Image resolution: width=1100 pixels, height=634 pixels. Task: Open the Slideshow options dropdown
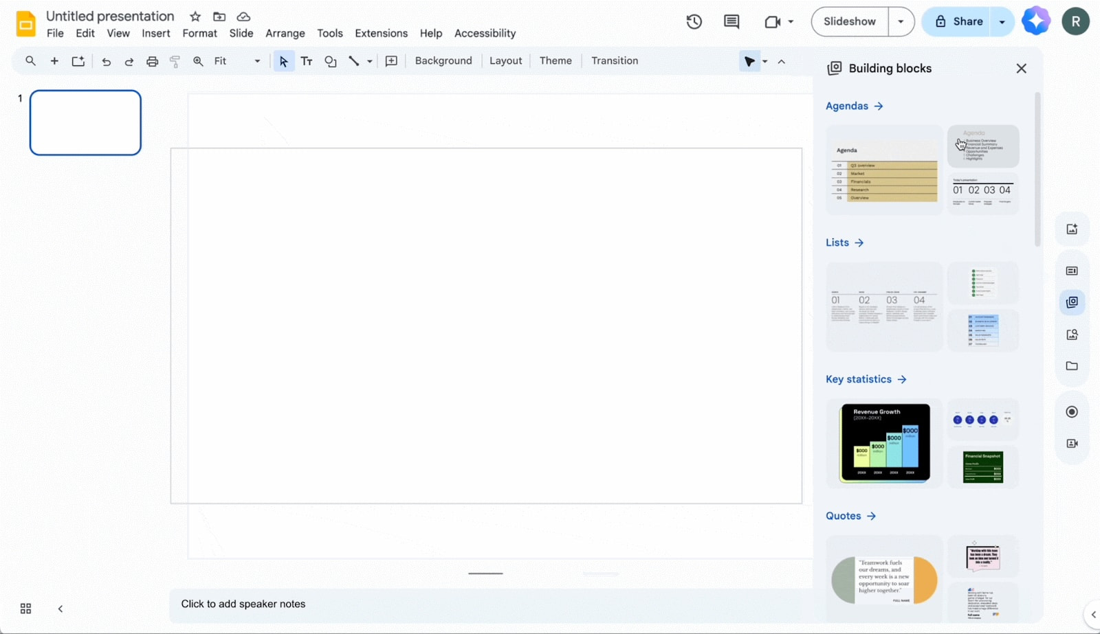(x=901, y=21)
